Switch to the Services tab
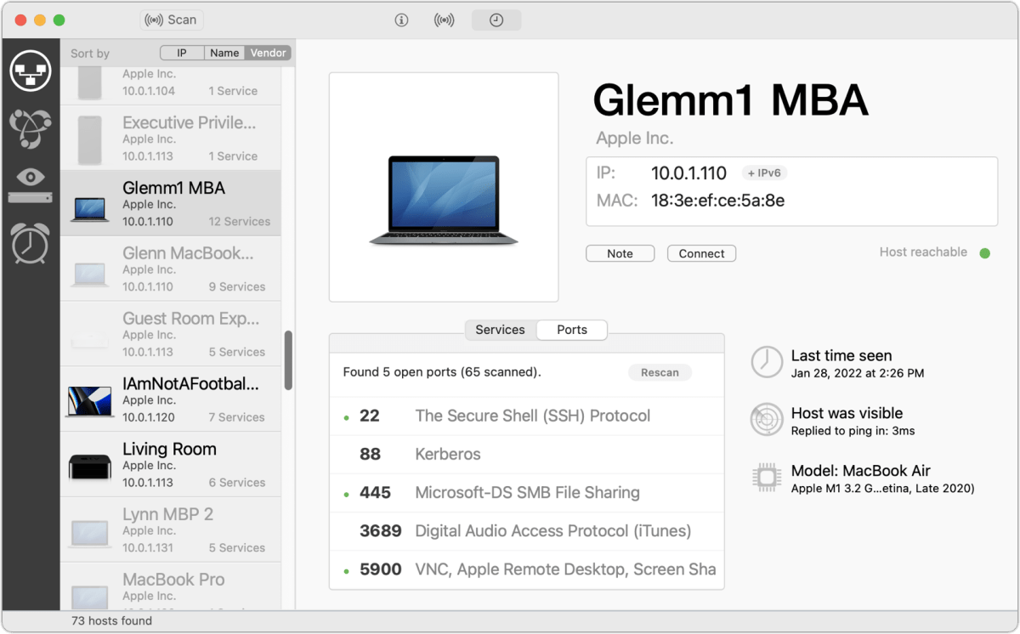 click(x=501, y=330)
